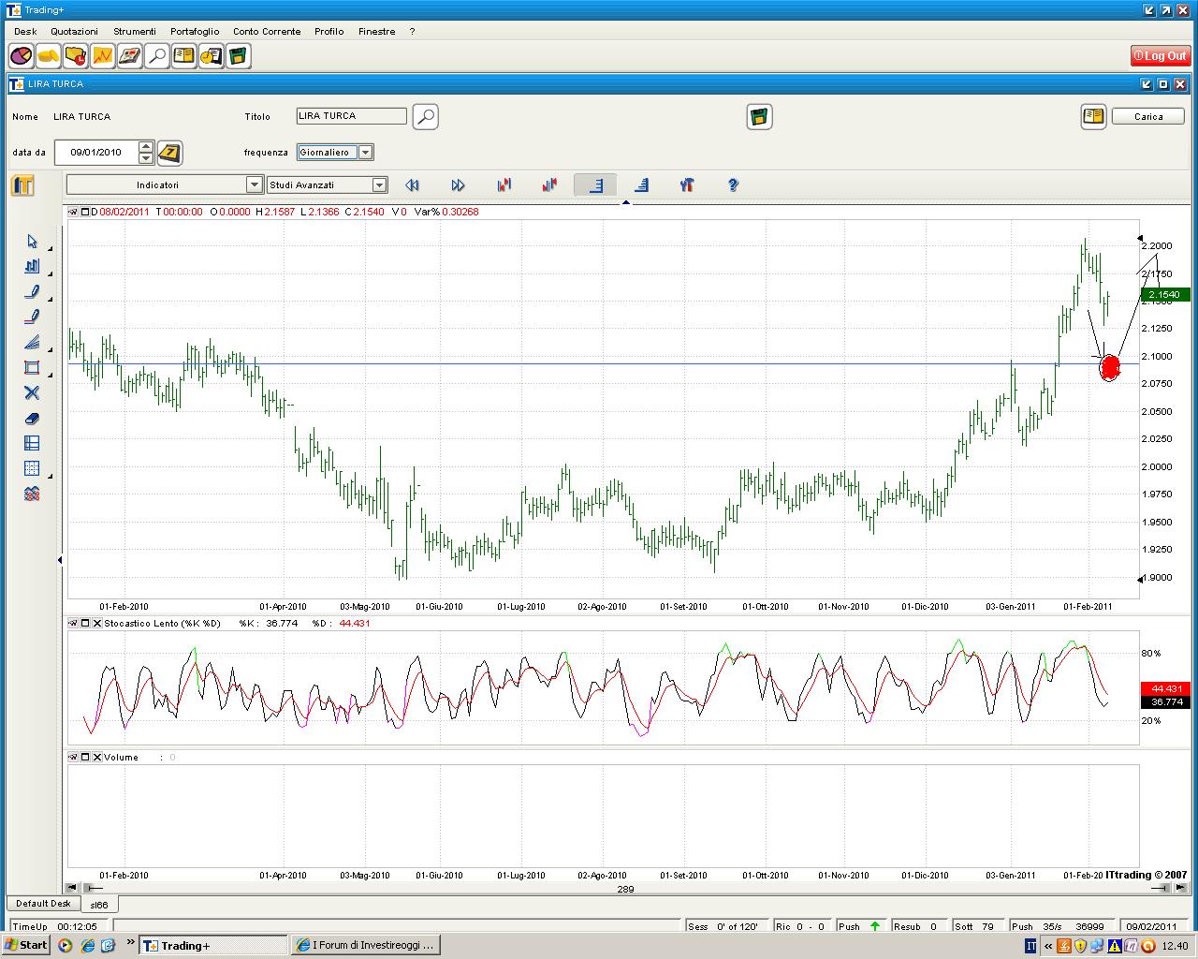The height and width of the screenshot is (959, 1198).
Task: Toggle the staircase scale button
Action: tap(641, 185)
